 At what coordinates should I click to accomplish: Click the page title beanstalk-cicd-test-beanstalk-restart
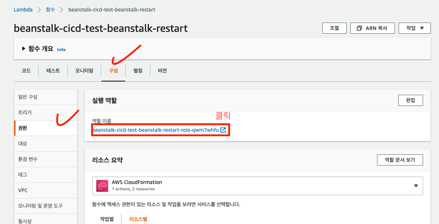[100, 29]
